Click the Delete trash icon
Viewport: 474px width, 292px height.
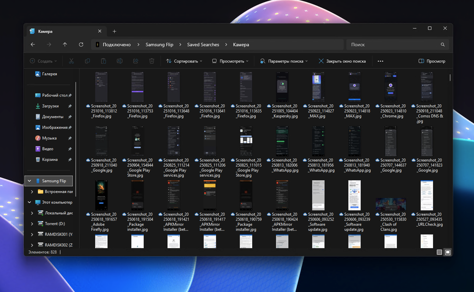(x=152, y=61)
